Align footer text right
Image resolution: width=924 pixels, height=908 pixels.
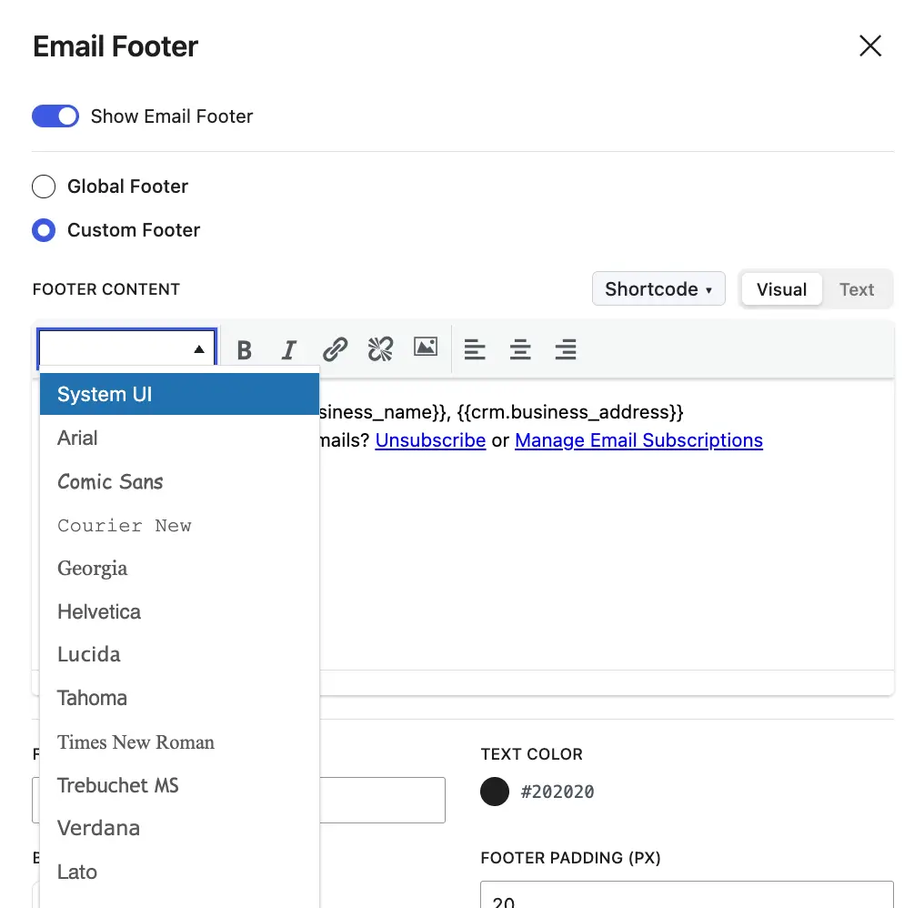(x=566, y=349)
